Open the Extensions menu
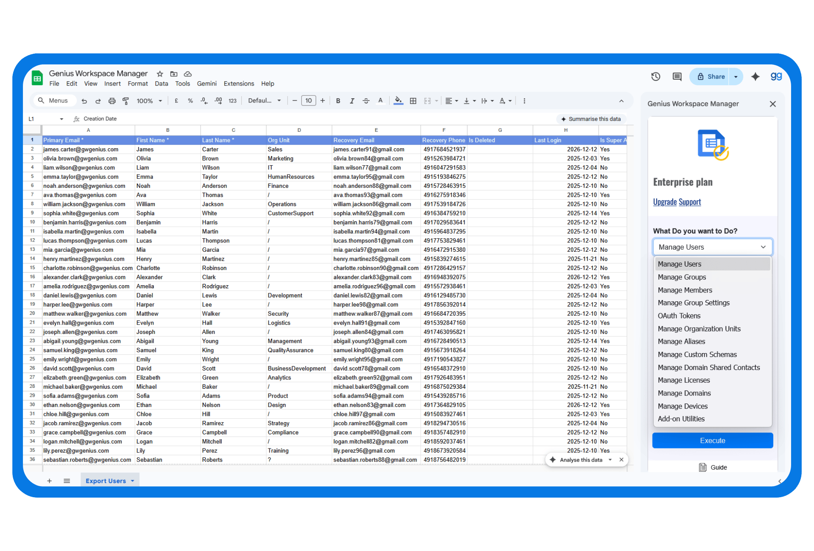The height and width of the screenshot is (551, 814). tap(239, 83)
